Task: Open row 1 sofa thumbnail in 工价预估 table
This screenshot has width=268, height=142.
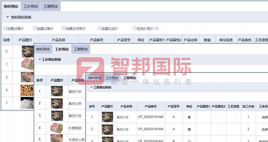Action: [x=57, y=91]
